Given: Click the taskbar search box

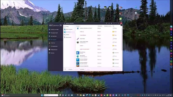Looking at the screenshot, I should [x=51, y=95].
